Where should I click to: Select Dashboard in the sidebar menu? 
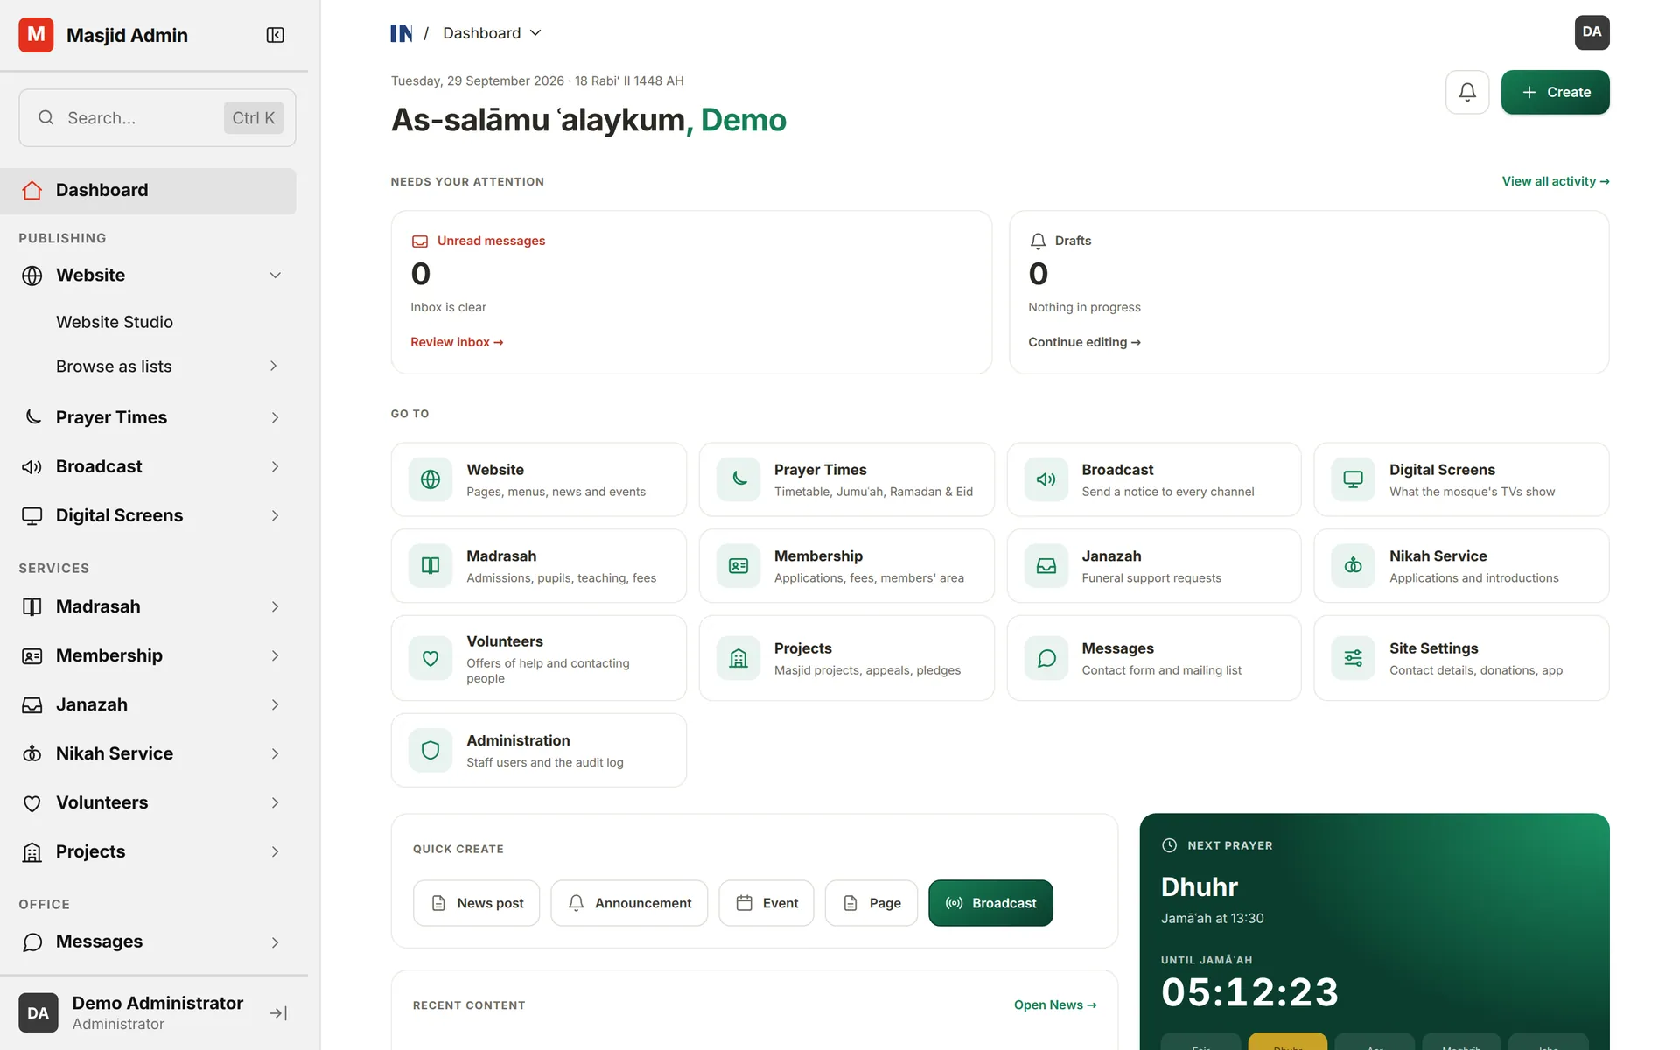149,191
